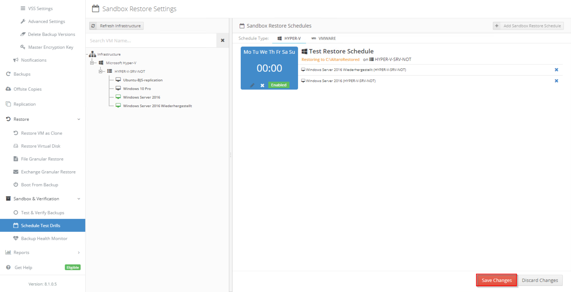Screen dimensions: 571x292
Task: Remove Windows Server 2016 Wiederhergestellt from schedule
Action: (x=556, y=70)
